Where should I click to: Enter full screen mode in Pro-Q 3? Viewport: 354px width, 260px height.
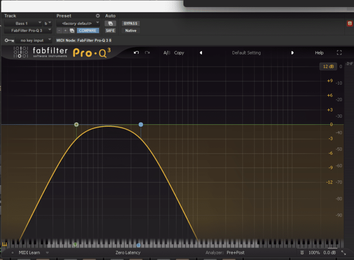pyautogui.click(x=339, y=52)
